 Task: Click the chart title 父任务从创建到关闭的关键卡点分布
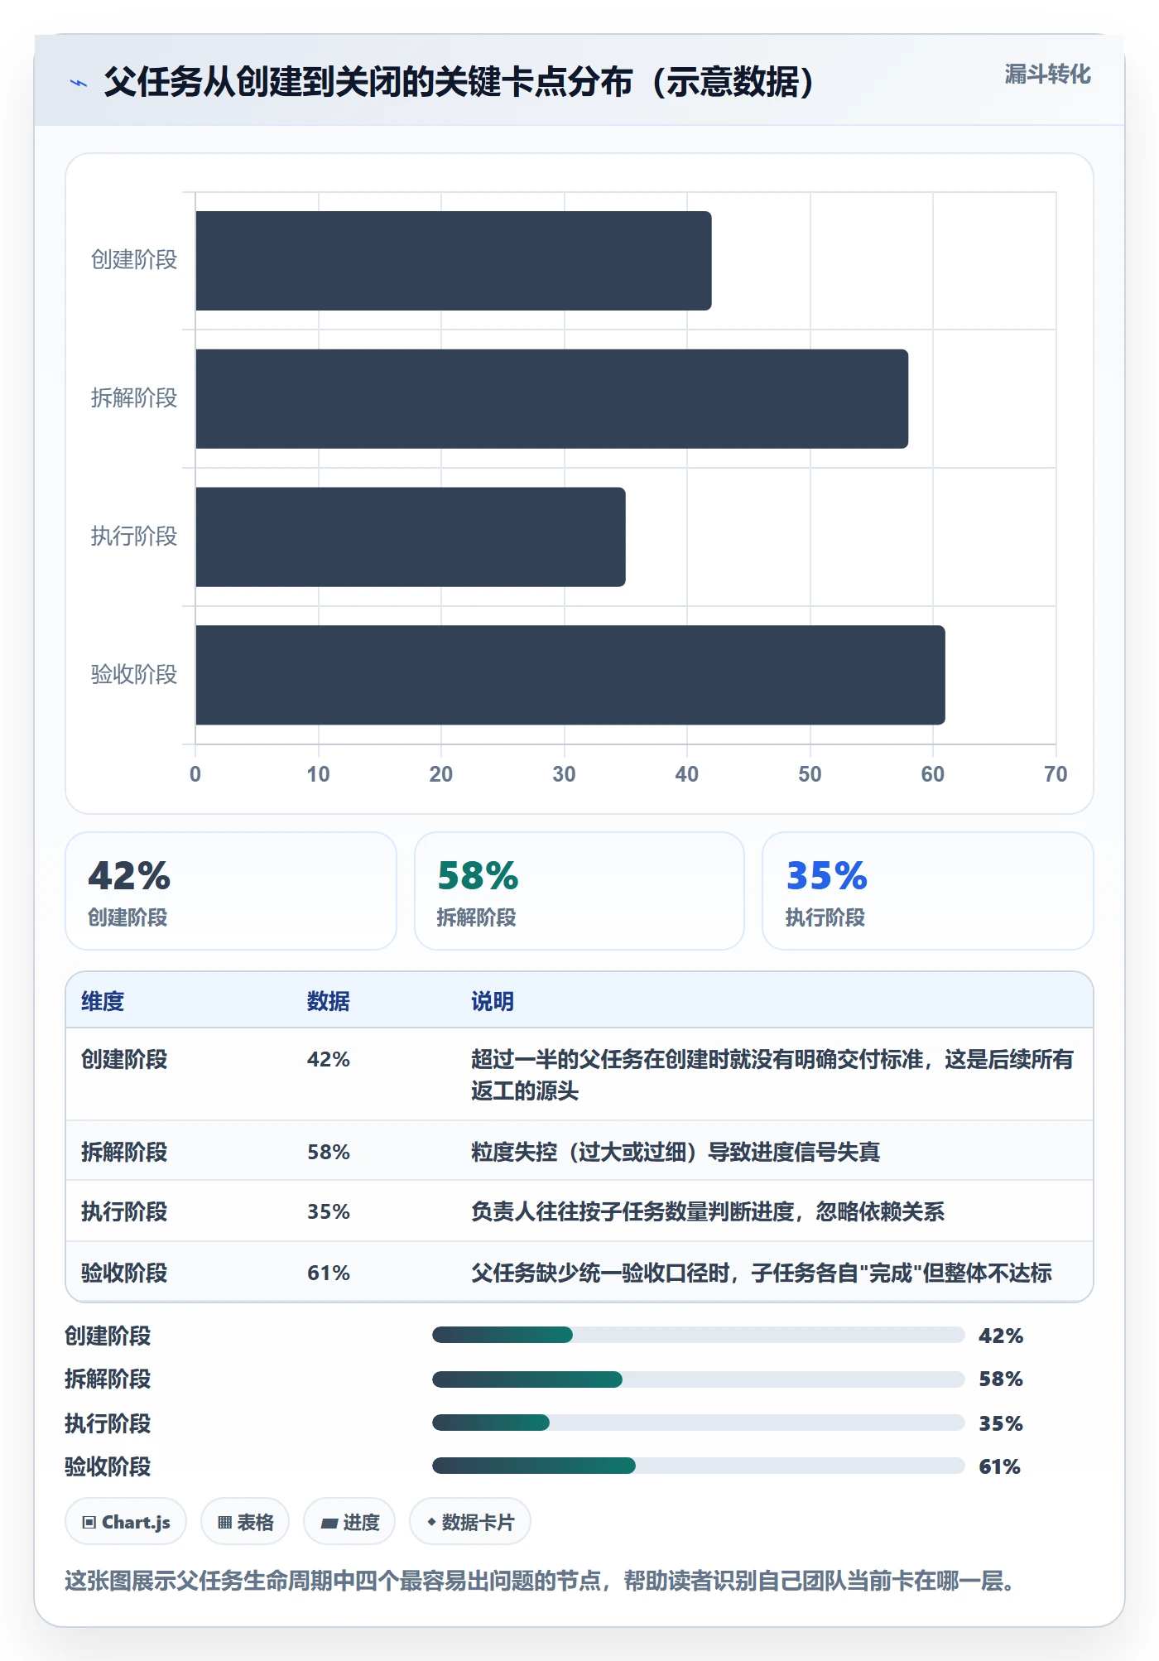(x=459, y=82)
